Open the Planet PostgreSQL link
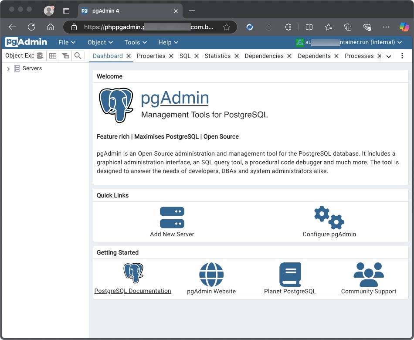This screenshot has width=414, height=340. tap(290, 291)
